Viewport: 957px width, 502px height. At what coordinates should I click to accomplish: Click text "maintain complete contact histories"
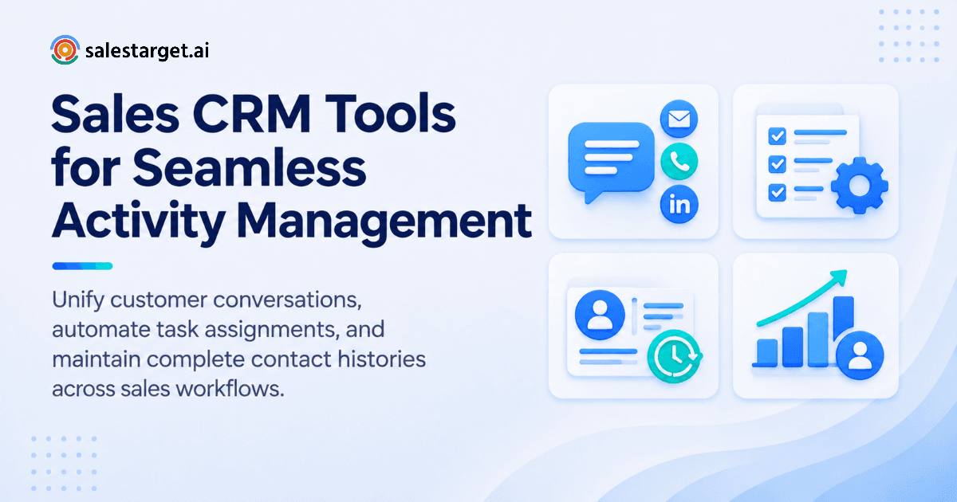click(x=238, y=359)
